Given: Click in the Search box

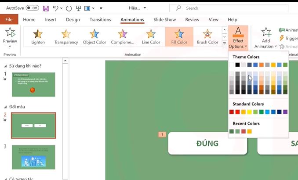Looking at the screenshot, I should 229,8.
